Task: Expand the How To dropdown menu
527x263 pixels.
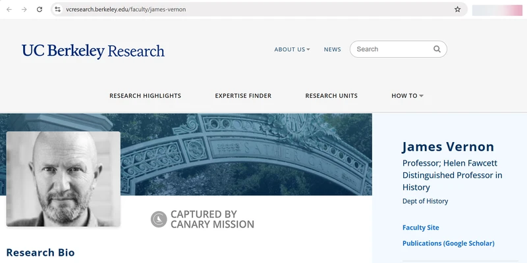Action: tap(407, 95)
